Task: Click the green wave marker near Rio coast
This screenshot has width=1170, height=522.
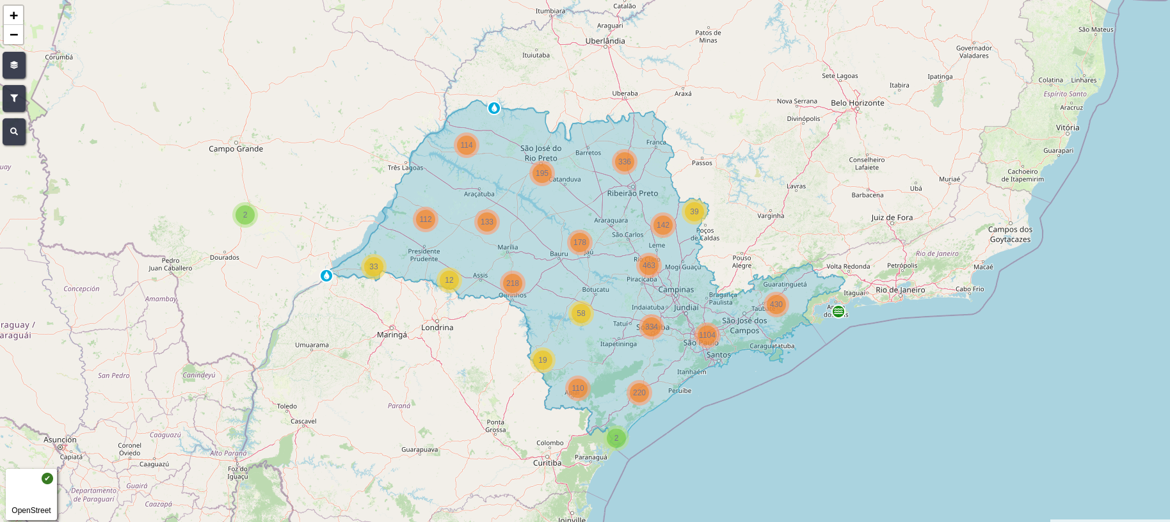Action: click(x=838, y=312)
